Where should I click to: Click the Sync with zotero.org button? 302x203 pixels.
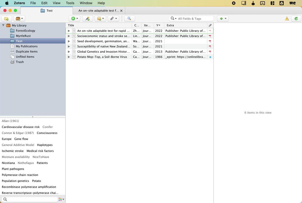pyautogui.click(x=296, y=19)
